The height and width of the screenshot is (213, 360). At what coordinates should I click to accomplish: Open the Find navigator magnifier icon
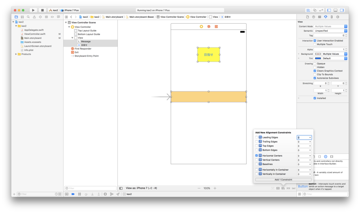[x=28, y=17]
